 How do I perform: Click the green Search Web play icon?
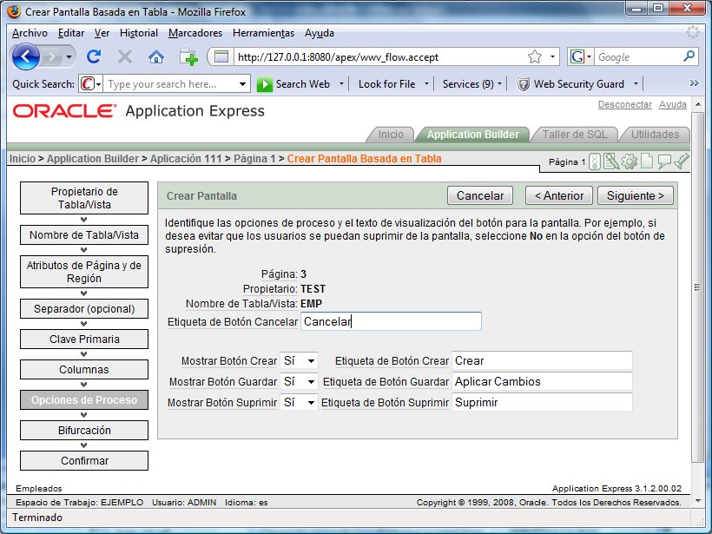(x=264, y=84)
